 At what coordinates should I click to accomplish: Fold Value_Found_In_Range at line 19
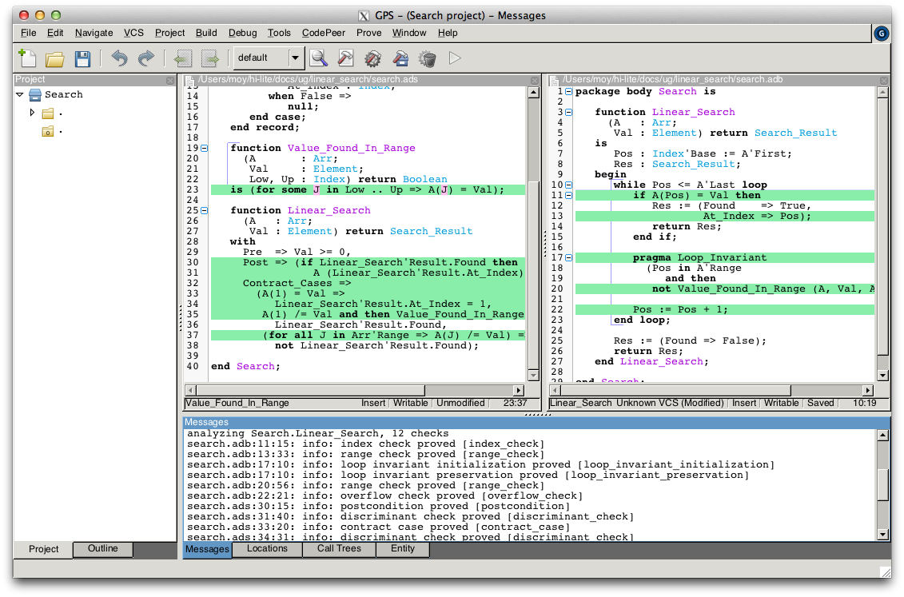(204, 148)
